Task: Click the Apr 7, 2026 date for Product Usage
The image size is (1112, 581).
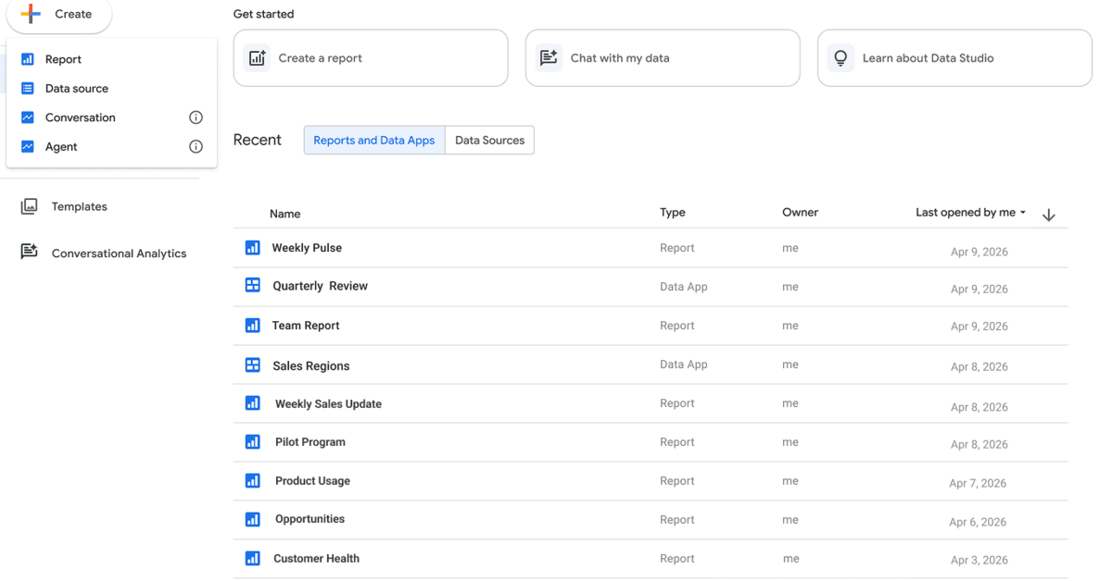Action: point(978,483)
